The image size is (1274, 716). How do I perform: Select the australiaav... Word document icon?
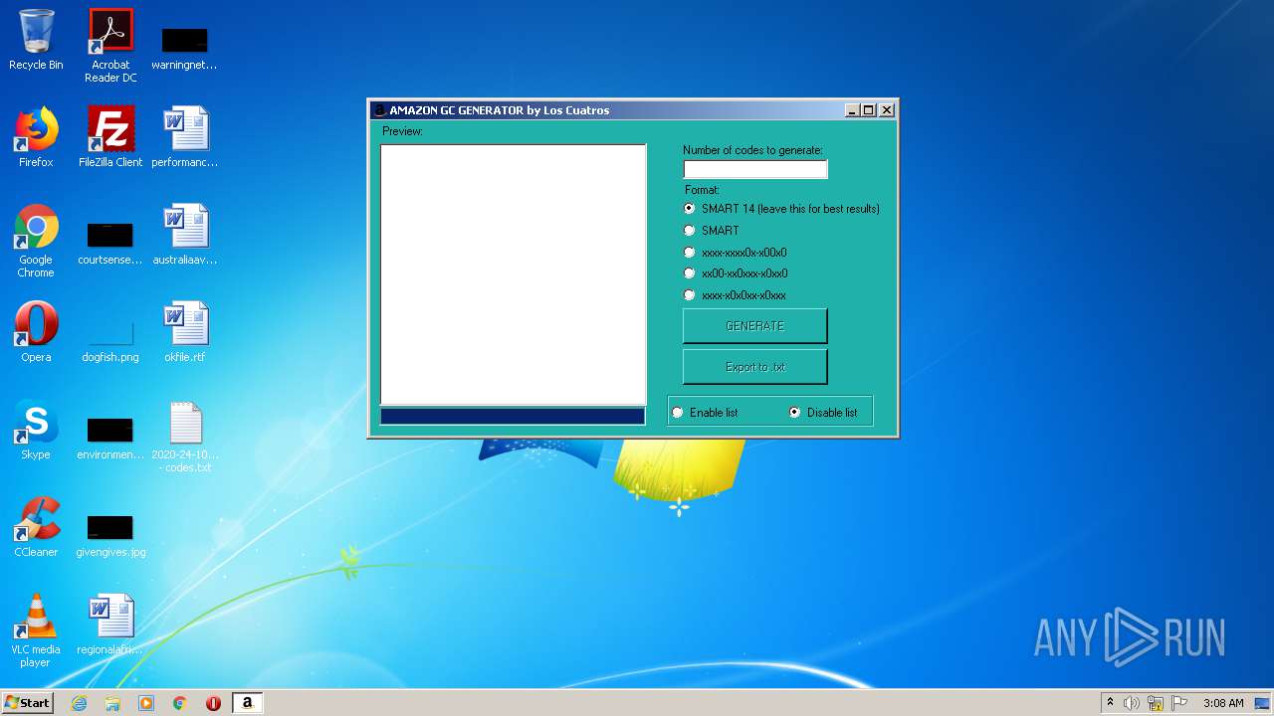click(185, 236)
